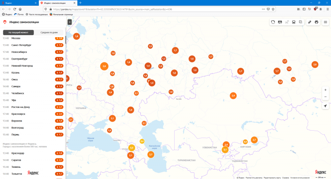Viewport: 331px width, 179px height.
Task: Select Тольятти in the city list
Action: 33,174
